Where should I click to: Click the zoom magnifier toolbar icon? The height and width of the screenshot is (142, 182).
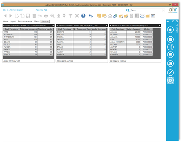(52, 16)
